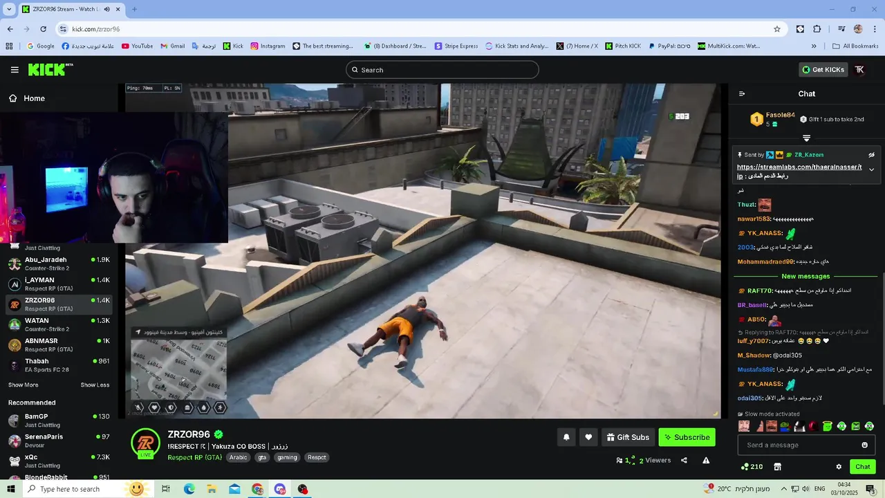The height and width of the screenshot is (498, 885).
Task: Open a new browser tab
Action: (134, 9)
